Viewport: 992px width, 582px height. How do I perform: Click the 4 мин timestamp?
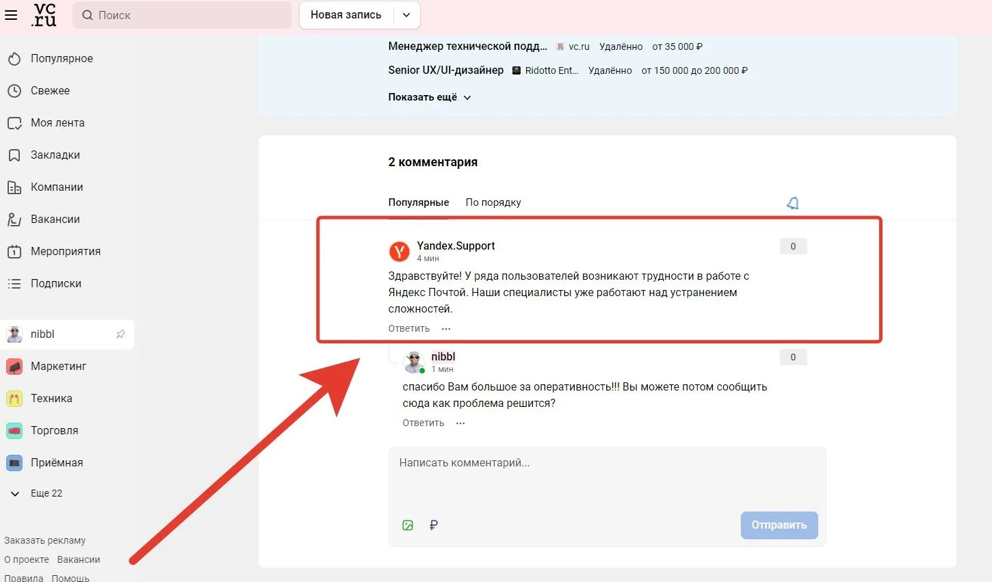[428, 259]
